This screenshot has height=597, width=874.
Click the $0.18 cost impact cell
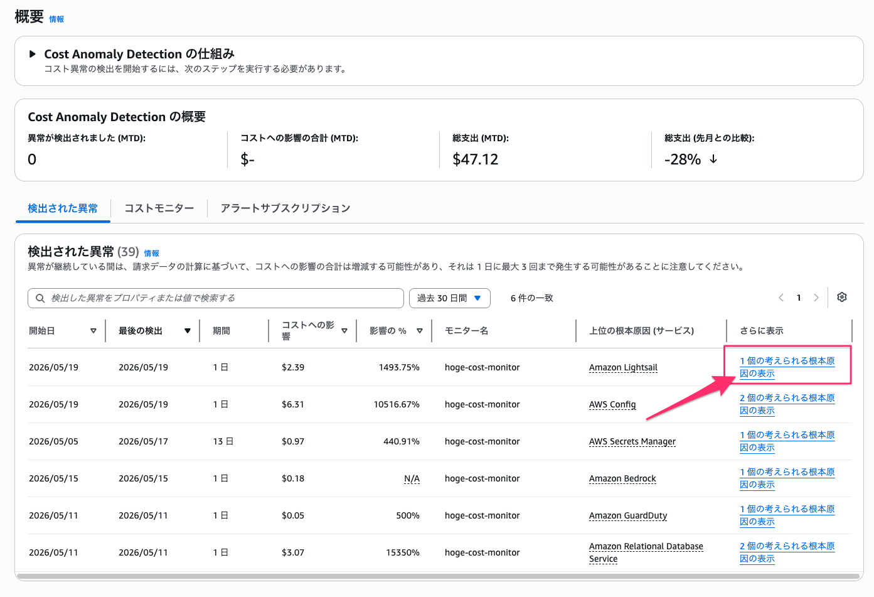293,478
